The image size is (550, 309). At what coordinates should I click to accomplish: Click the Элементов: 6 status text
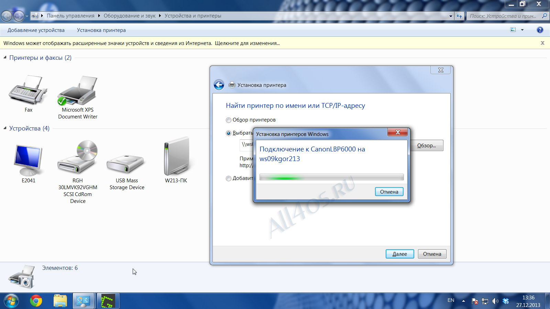point(60,268)
